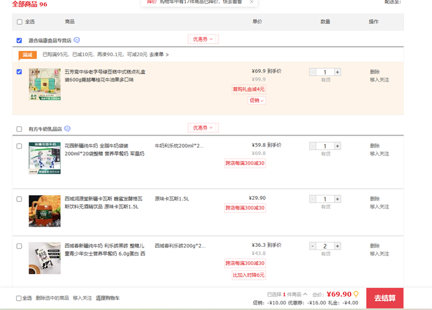
Task: Increase quantity of 五芳斋 mung bean cake
Action: pos(337,72)
